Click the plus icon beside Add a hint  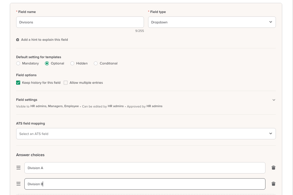click(18, 40)
